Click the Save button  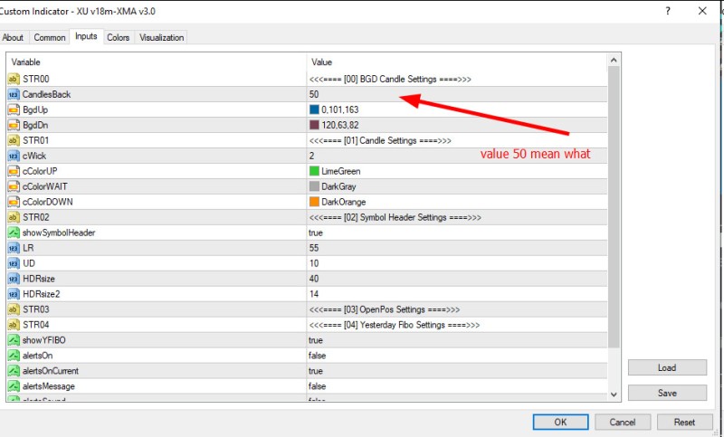[667, 393]
